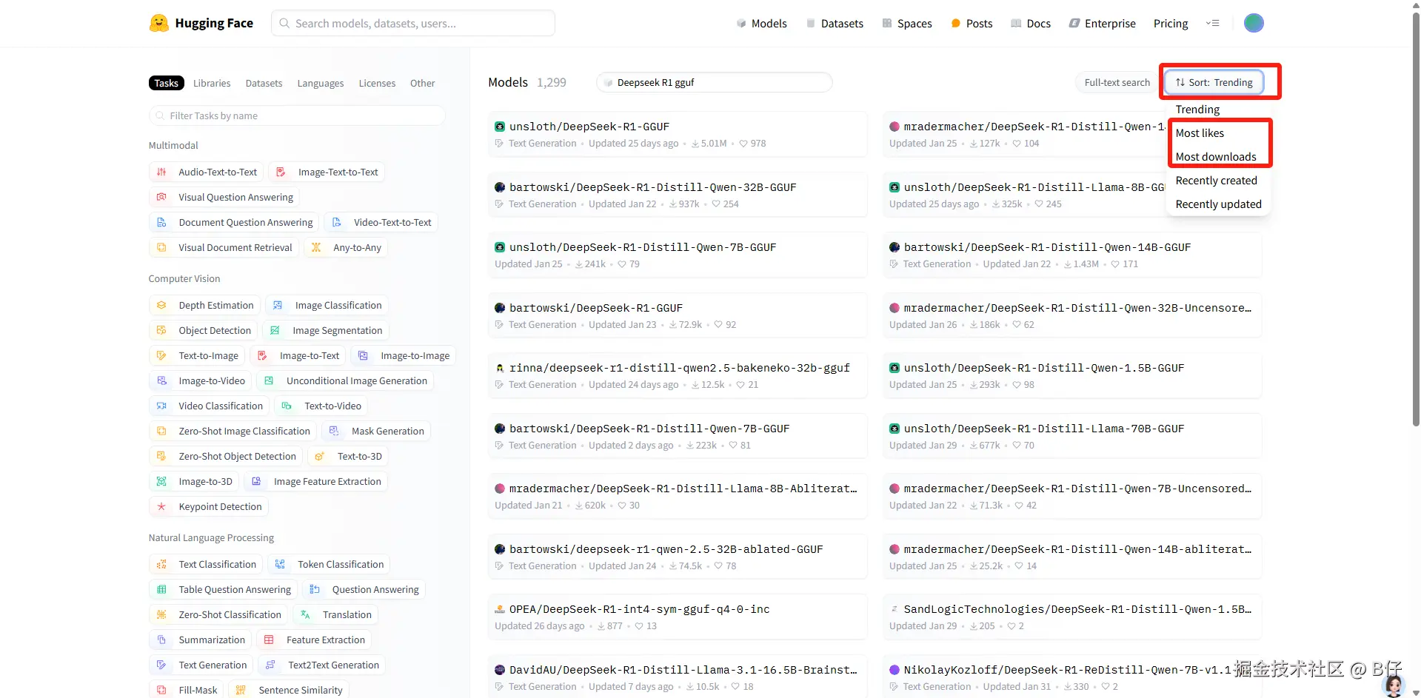Focus the Filter Tasks by name field
The width and height of the screenshot is (1421, 698).
pos(297,115)
